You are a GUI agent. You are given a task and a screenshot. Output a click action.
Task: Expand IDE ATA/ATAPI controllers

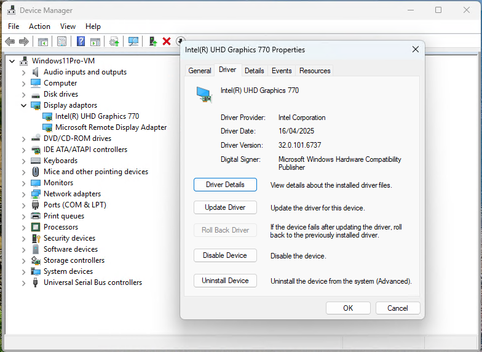(23, 150)
